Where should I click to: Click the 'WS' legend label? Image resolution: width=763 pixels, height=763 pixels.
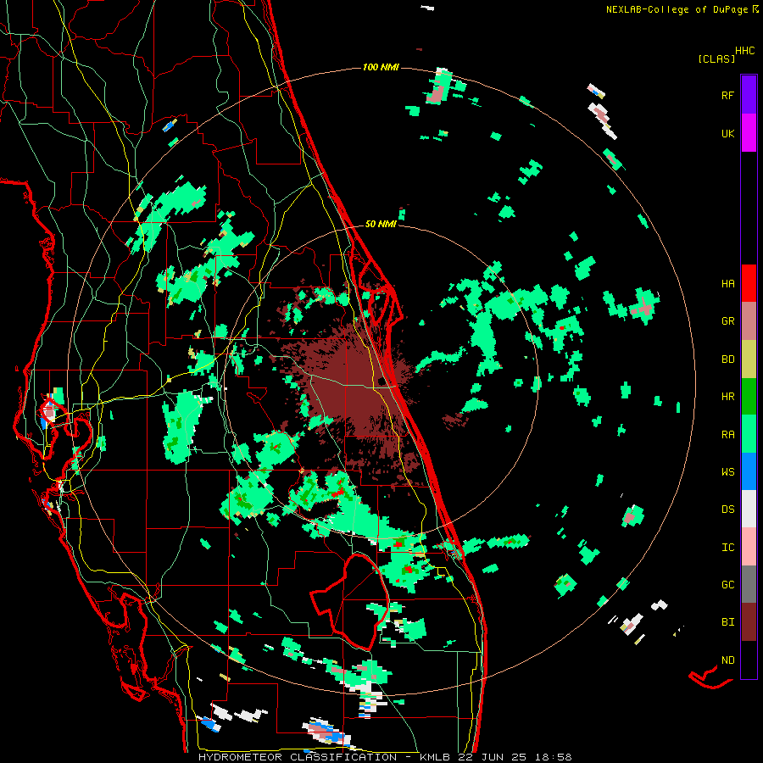[x=727, y=471]
